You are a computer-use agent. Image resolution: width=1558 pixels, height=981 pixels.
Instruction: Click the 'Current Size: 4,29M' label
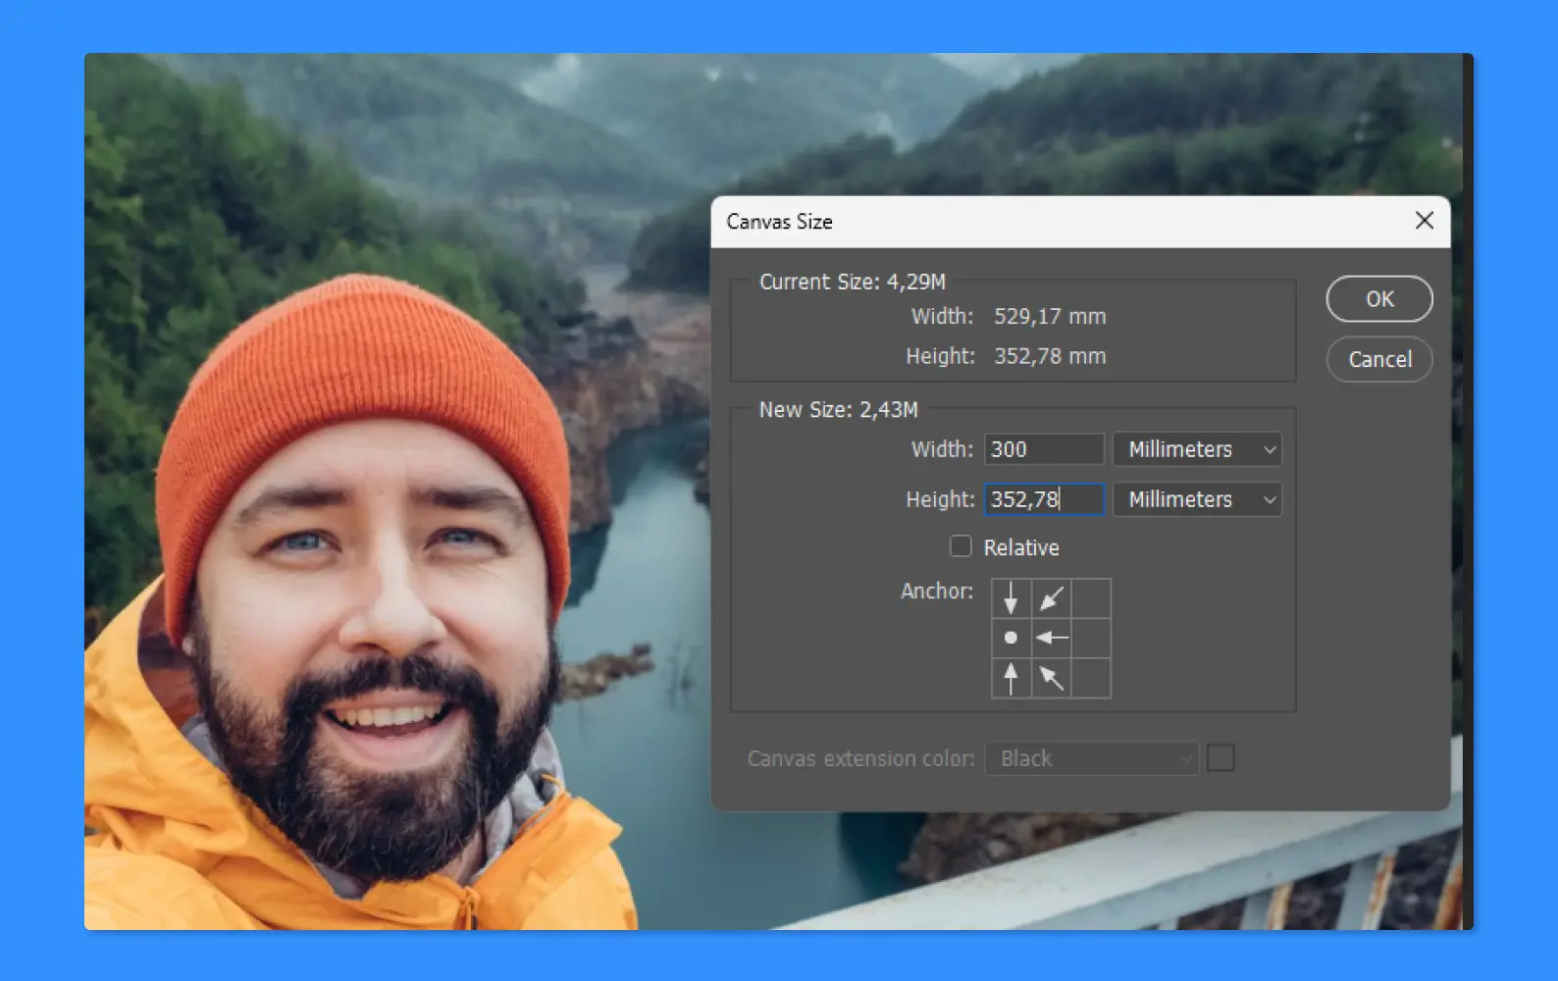click(853, 282)
